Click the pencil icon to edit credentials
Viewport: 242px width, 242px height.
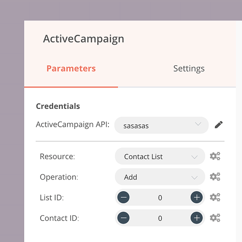219,125
